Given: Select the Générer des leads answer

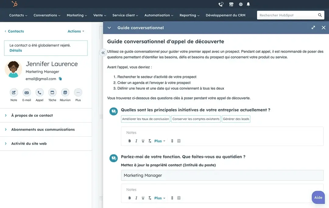Looking at the screenshot, I should click(236, 119).
